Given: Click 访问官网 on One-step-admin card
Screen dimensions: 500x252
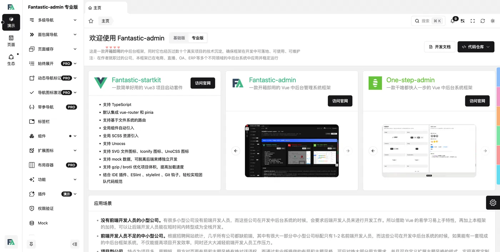Looking at the screenshot, I should tap(477, 101).
